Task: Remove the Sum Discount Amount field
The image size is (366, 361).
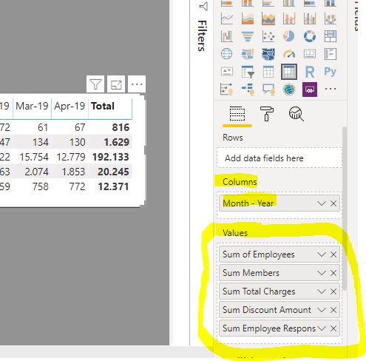Action: 333,310
